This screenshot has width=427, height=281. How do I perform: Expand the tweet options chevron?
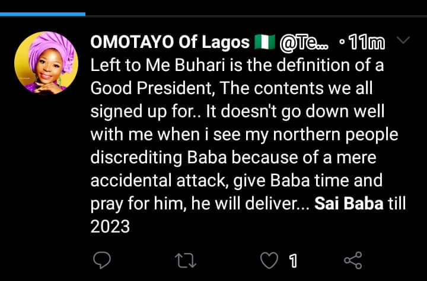(x=403, y=41)
